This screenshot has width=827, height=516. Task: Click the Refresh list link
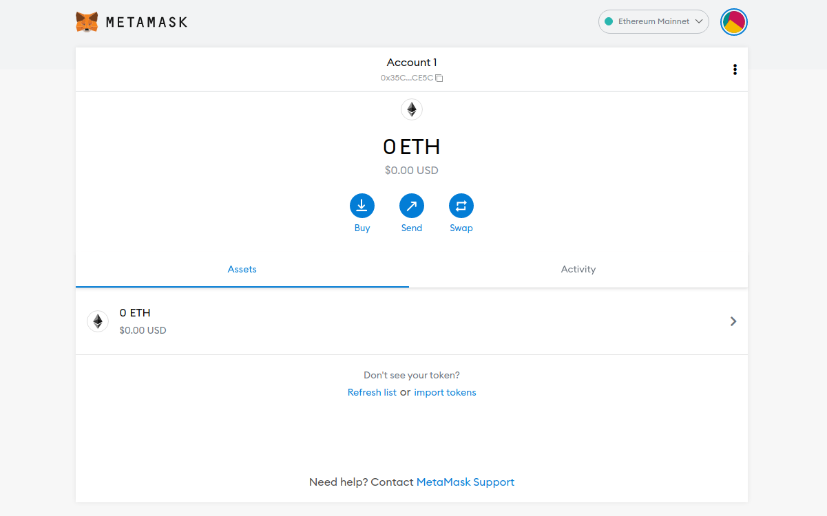pos(372,391)
